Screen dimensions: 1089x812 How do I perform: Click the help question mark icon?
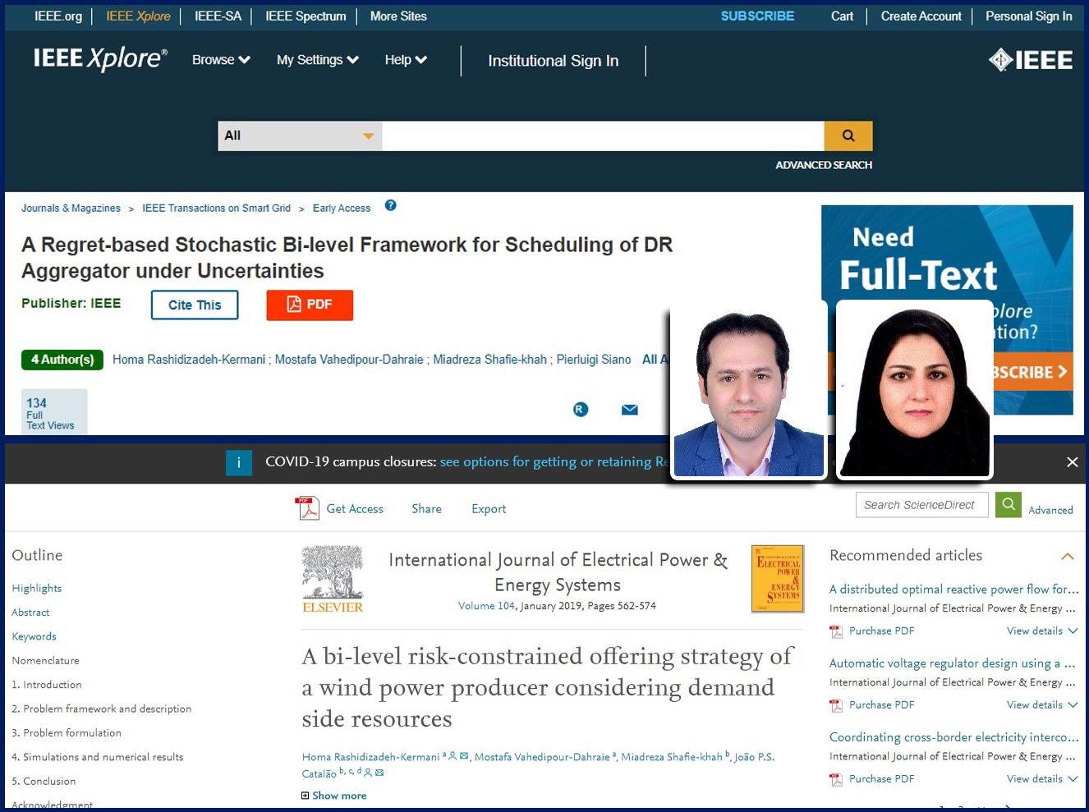click(x=391, y=206)
